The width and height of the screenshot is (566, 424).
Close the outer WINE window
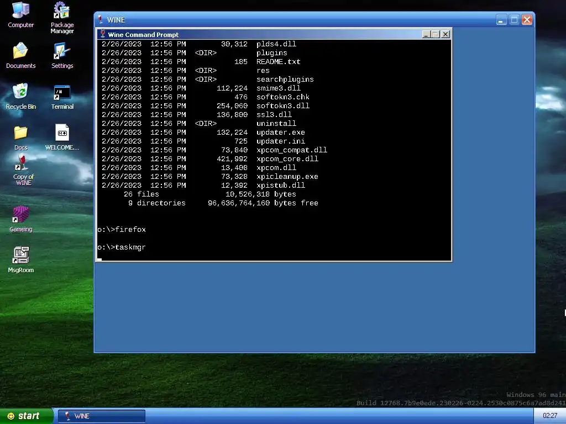click(527, 20)
